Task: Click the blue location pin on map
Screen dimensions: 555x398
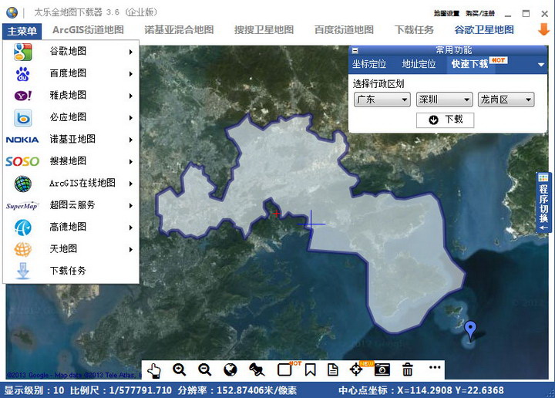Action: [471, 329]
